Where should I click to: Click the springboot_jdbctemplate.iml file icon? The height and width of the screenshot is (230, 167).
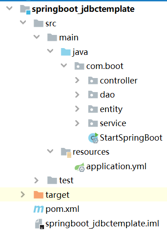pos(39,224)
